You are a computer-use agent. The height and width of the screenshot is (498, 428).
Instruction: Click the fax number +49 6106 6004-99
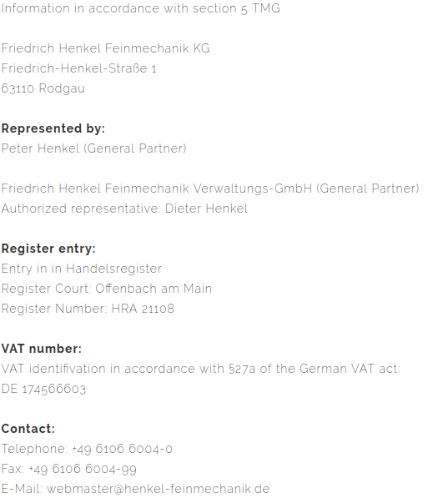(83, 469)
